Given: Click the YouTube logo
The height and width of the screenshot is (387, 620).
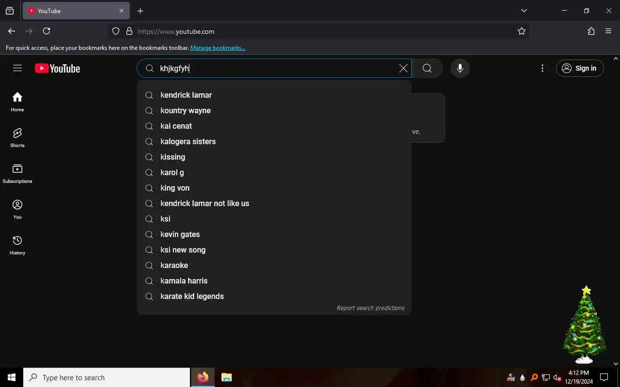Looking at the screenshot, I should (57, 68).
